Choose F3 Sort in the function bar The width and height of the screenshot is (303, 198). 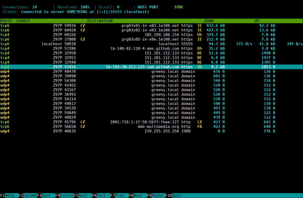pos(46,195)
